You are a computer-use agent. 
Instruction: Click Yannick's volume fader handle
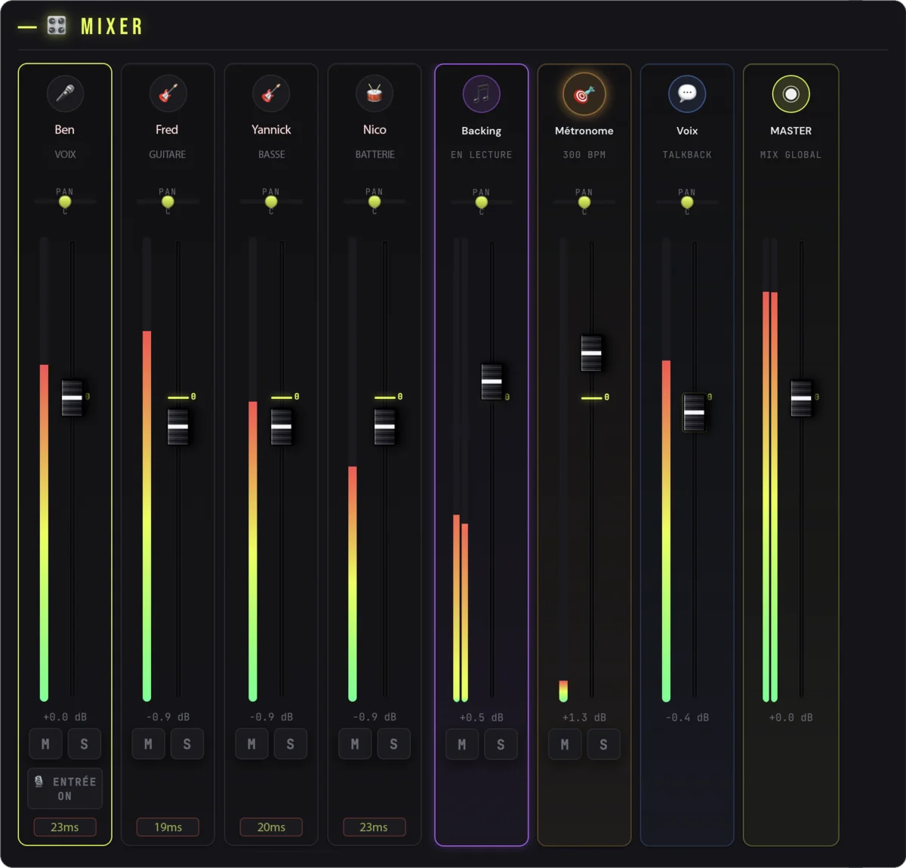(x=282, y=427)
